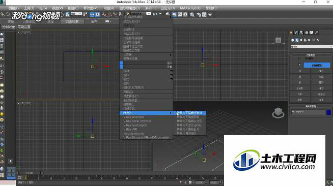Viewport: 333px width, 186px height.
Task: Click the Display panel tab icon
Action: [x=311, y=33]
